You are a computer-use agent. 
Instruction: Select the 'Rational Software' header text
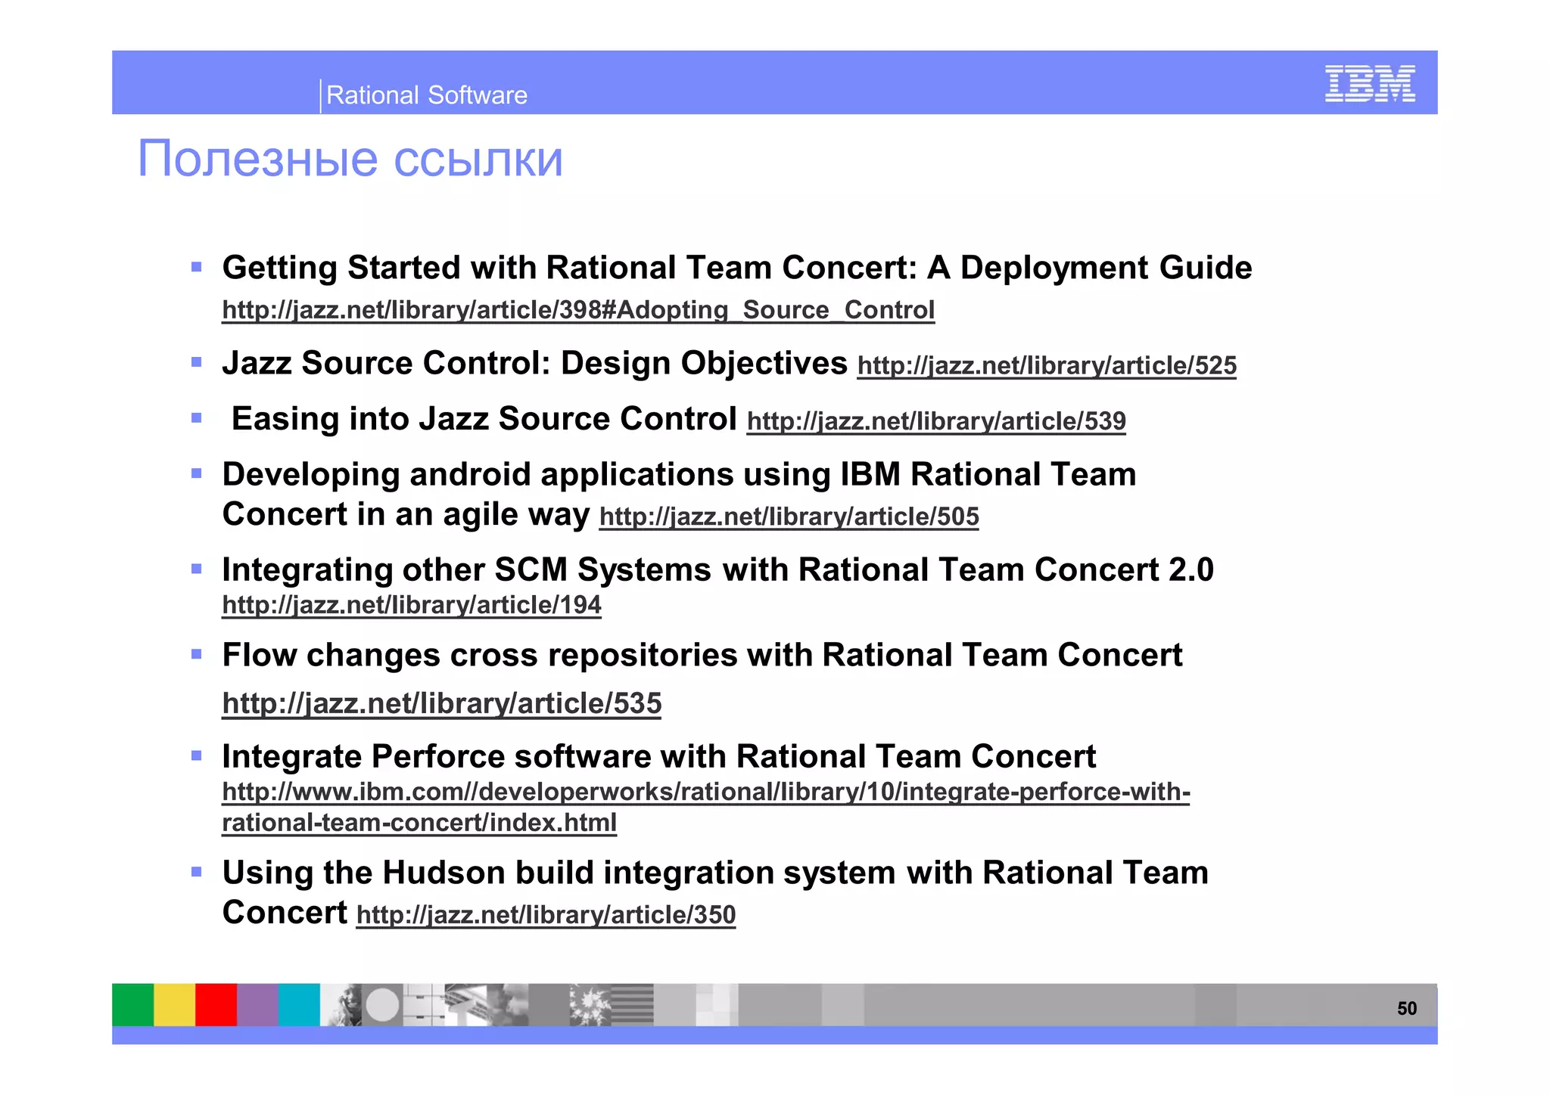[427, 95]
